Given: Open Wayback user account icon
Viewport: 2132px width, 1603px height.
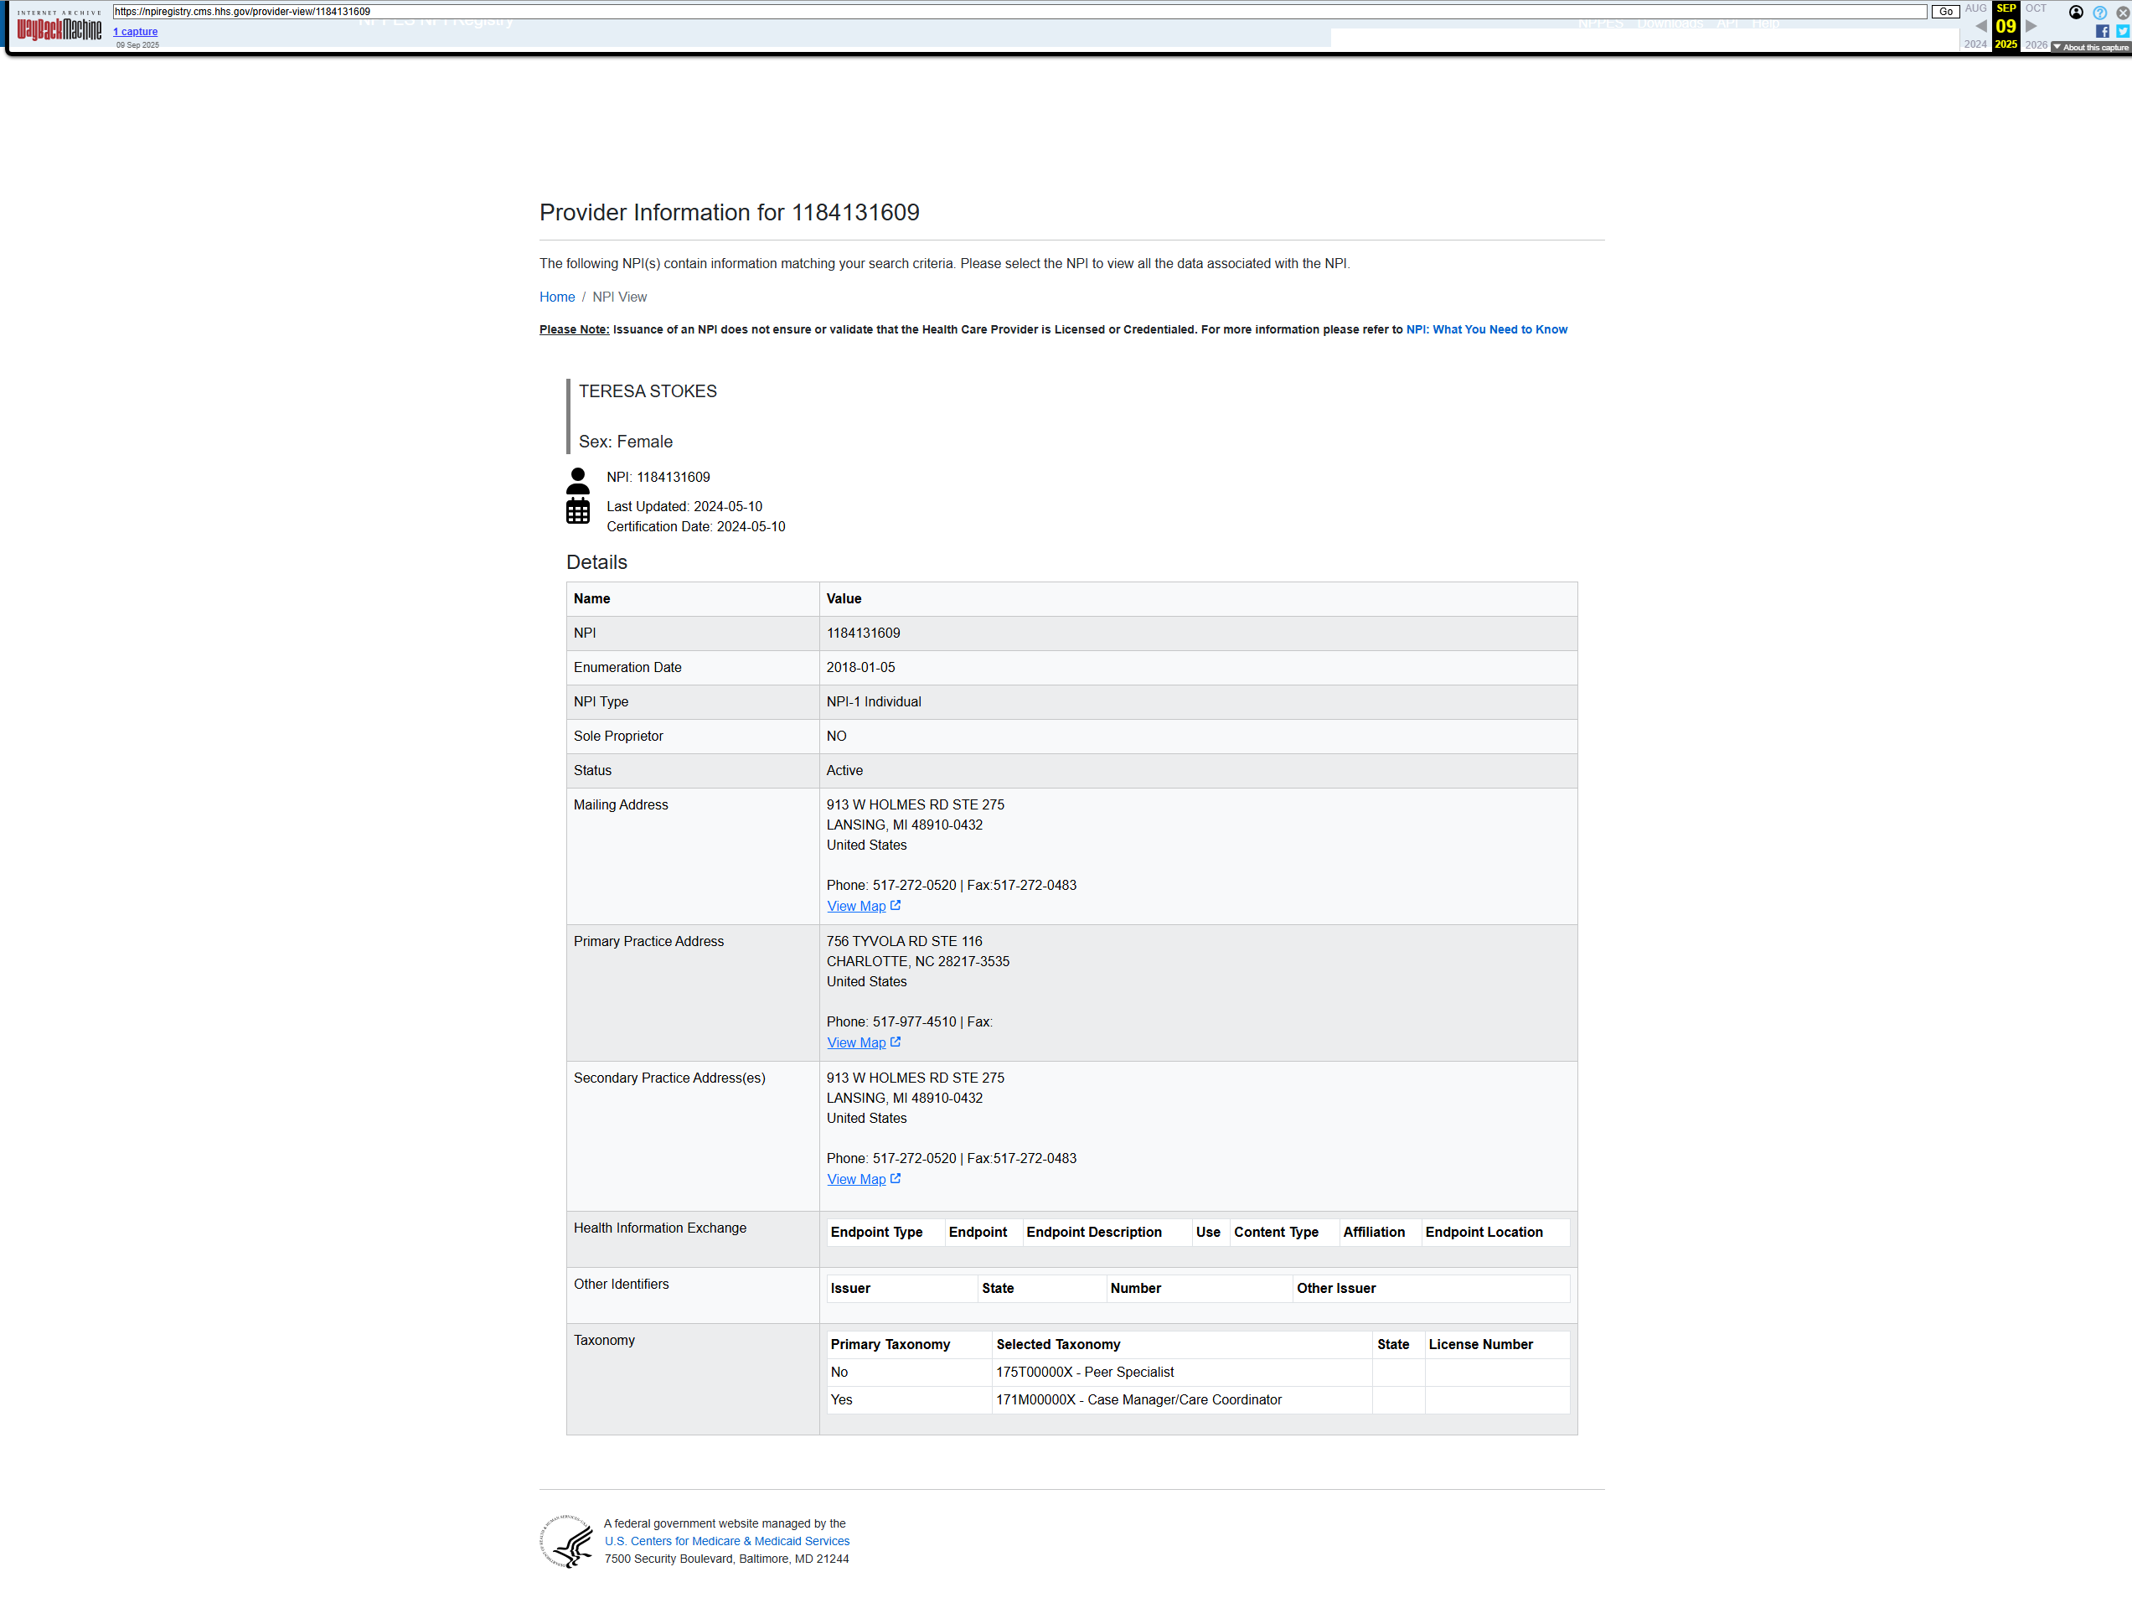Looking at the screenshot, I should 2076,13.
